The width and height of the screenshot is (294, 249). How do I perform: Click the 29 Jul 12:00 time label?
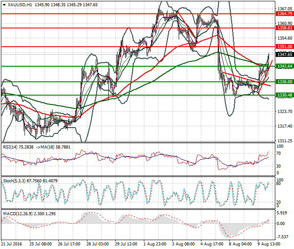[126, 244]
